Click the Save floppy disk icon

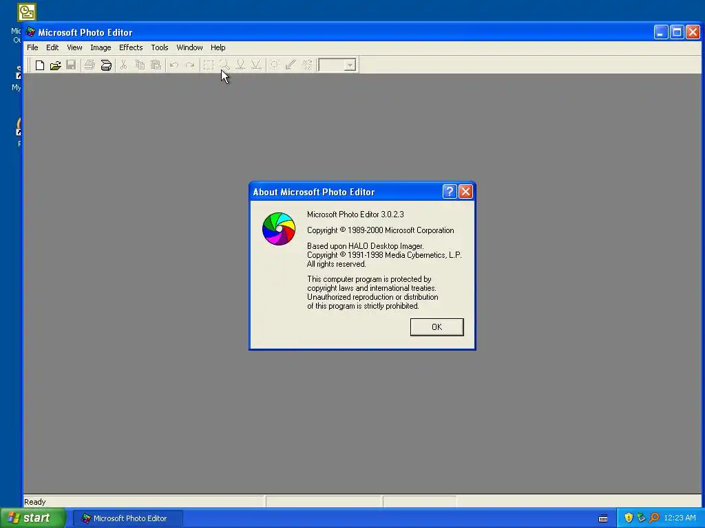(71, 65)
